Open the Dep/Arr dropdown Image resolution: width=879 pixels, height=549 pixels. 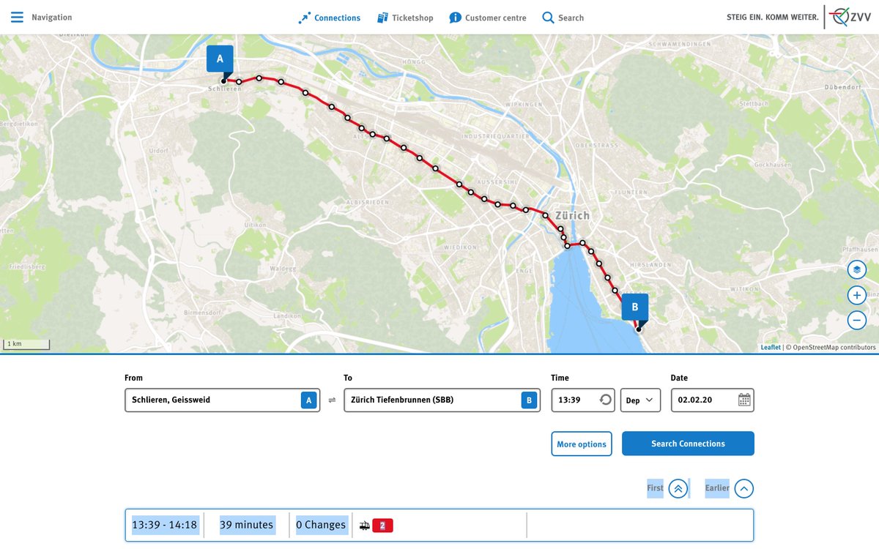[x=640, y=400]
